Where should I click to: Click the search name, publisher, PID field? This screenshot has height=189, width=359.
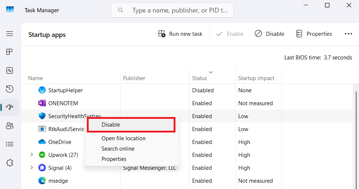(172, 10)
